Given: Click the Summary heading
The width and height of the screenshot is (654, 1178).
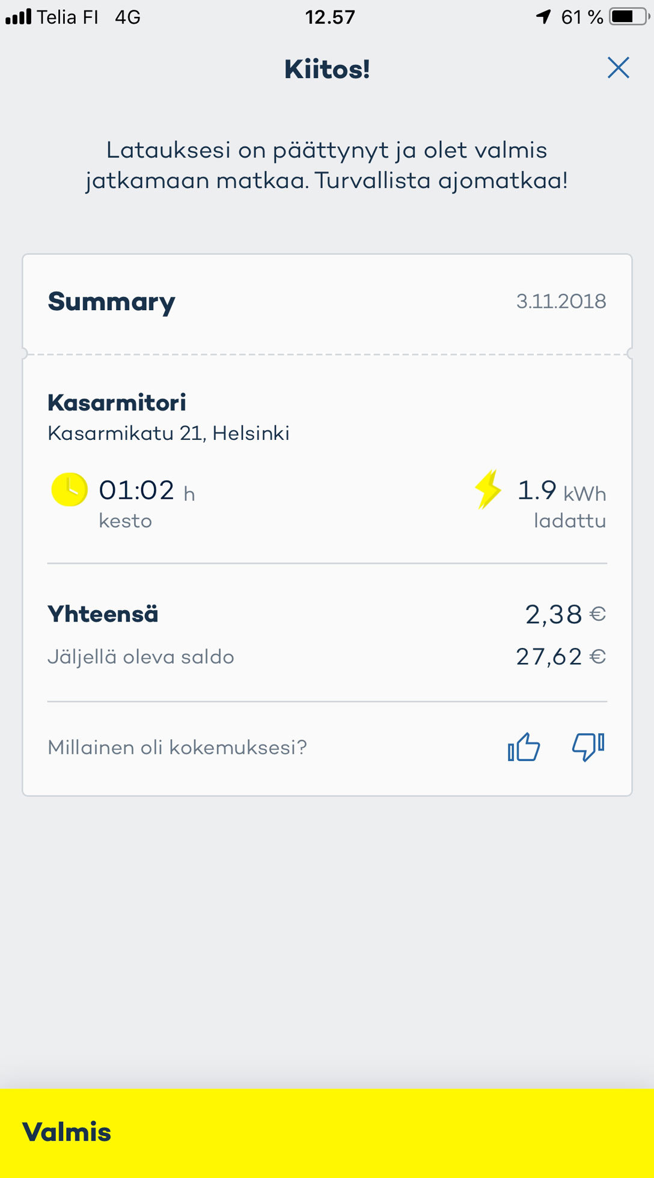Looking at the screenshot, I should pos(111,302).
